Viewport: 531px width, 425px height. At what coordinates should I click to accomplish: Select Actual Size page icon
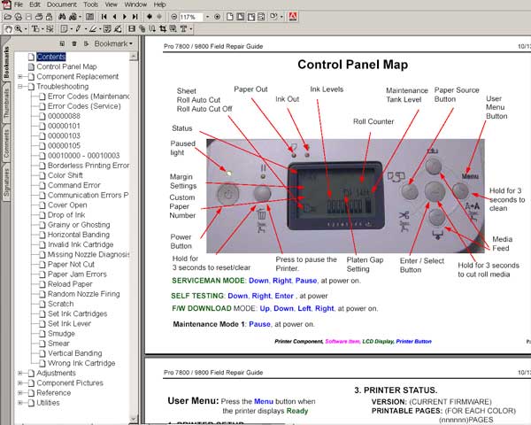(x=230, y=17)
